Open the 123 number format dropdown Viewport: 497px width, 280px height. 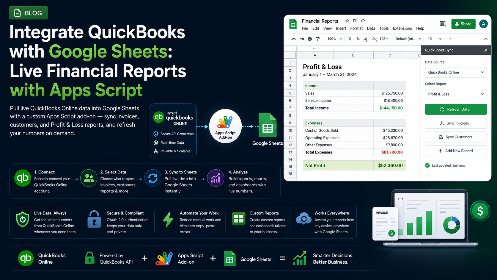384,39
